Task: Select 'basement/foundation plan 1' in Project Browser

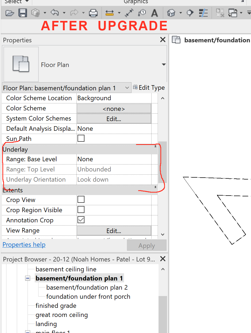Action: (x=79, y=278)
